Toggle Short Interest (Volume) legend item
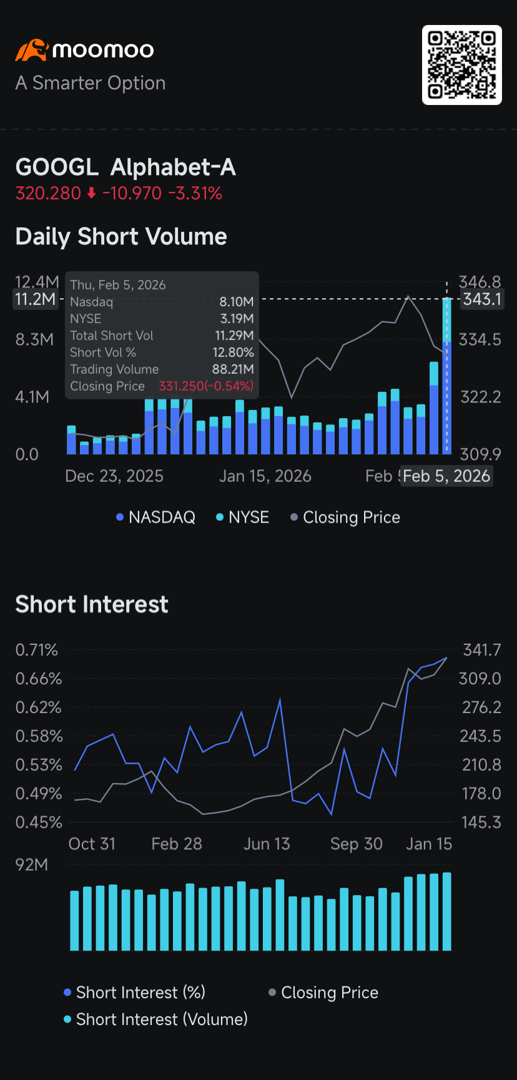The width and height of the screenshot is (517, 1080). pos(155,1019)
